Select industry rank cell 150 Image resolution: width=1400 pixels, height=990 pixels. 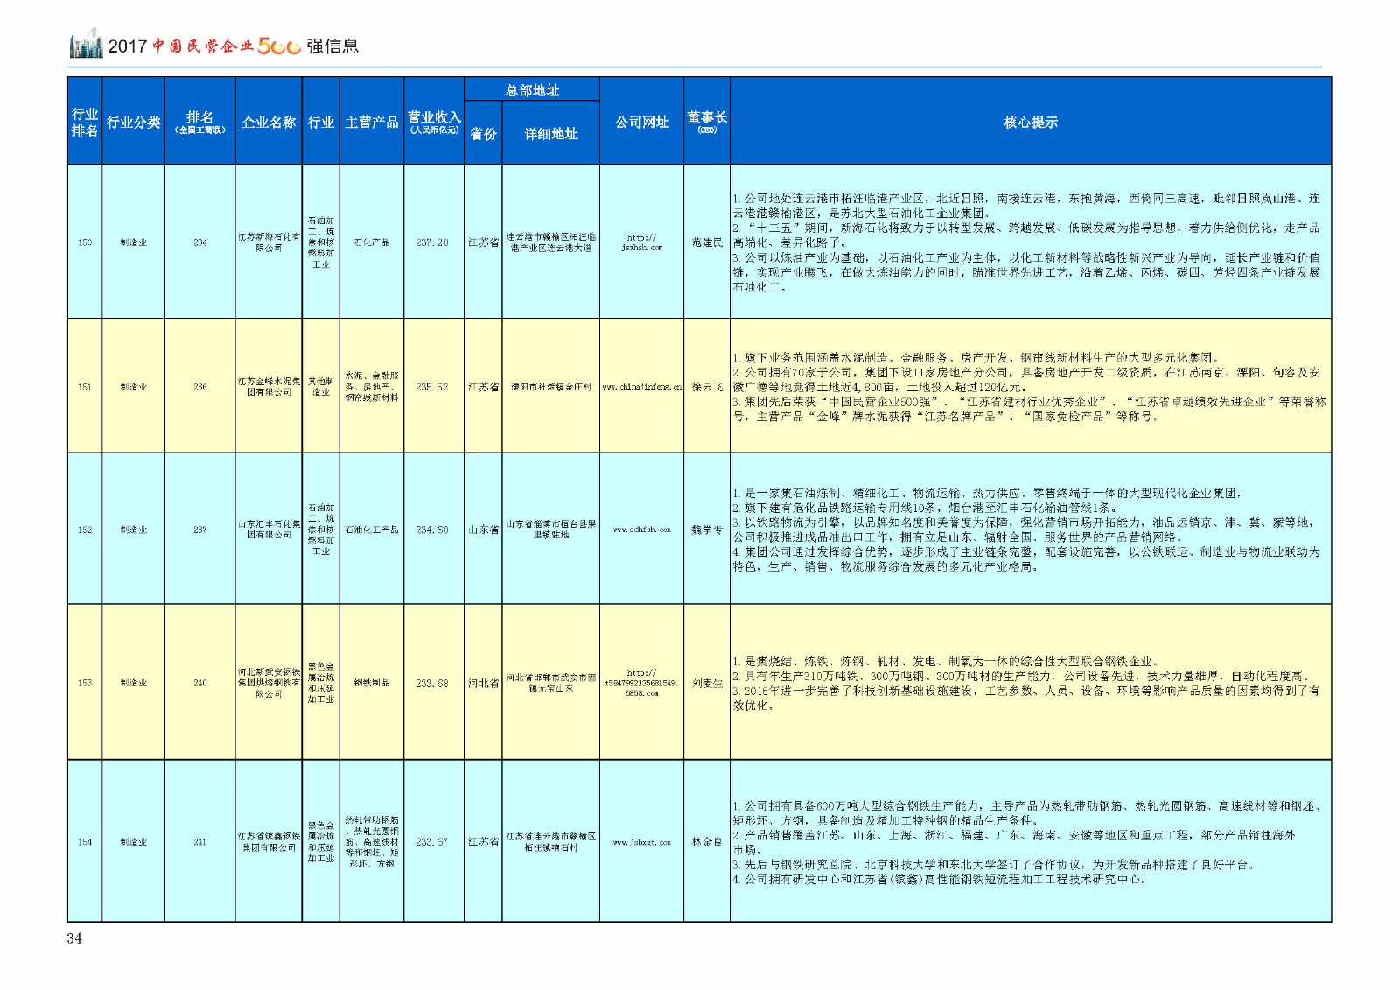point(85,242)
